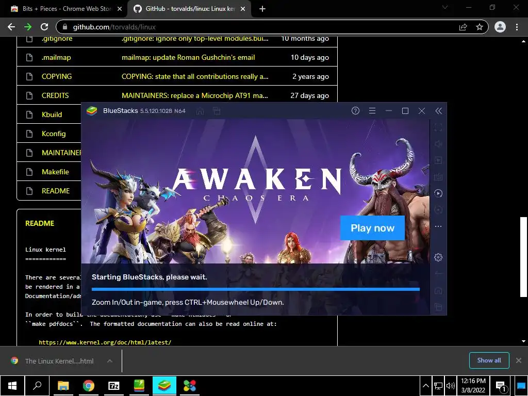Click the Chrome page vertical scrollbar thumb
Image resolution: width=528 pixels, height=396 pixels.
[x=523, y=257]
